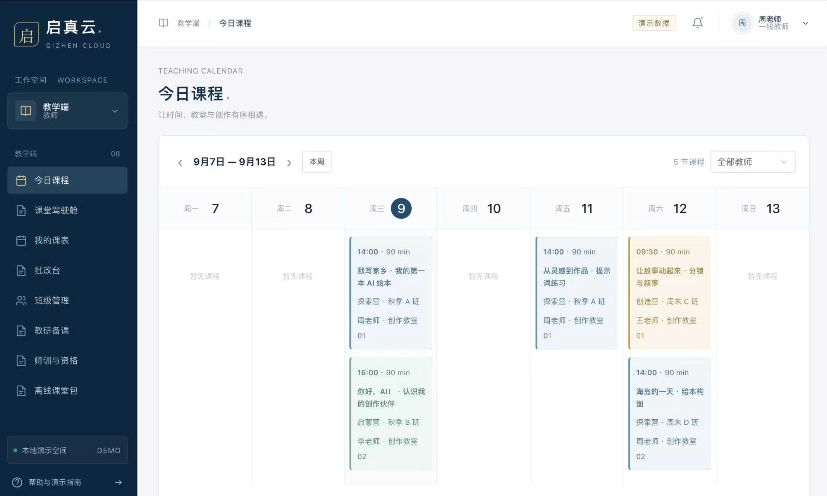Click the book icon in the breadcrumb

(x=163, y=23)
